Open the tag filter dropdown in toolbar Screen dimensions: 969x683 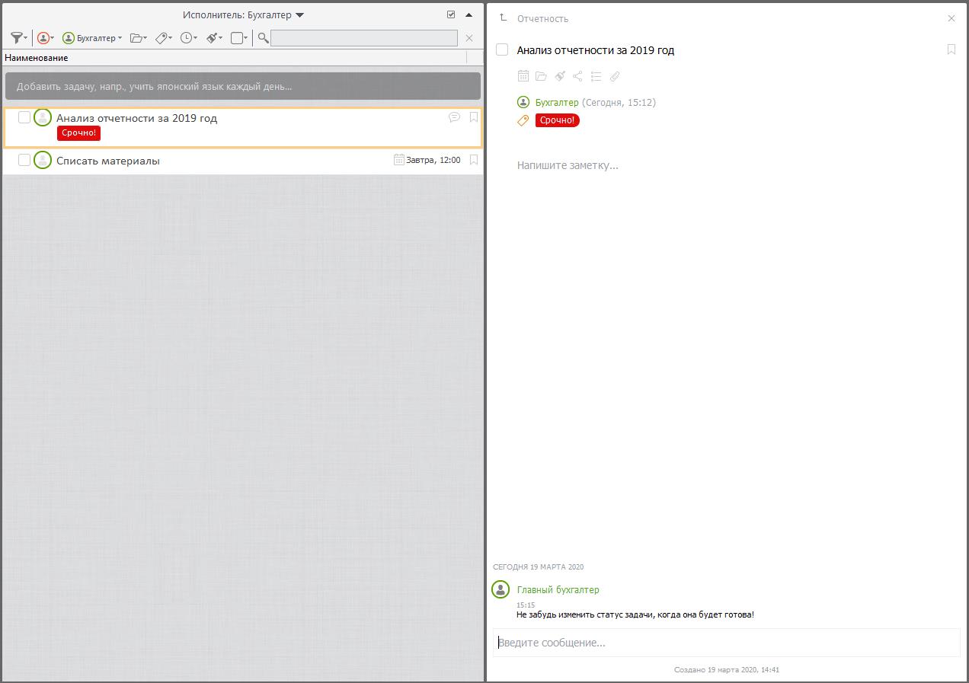pyautogui.click(x=163, y=37)
